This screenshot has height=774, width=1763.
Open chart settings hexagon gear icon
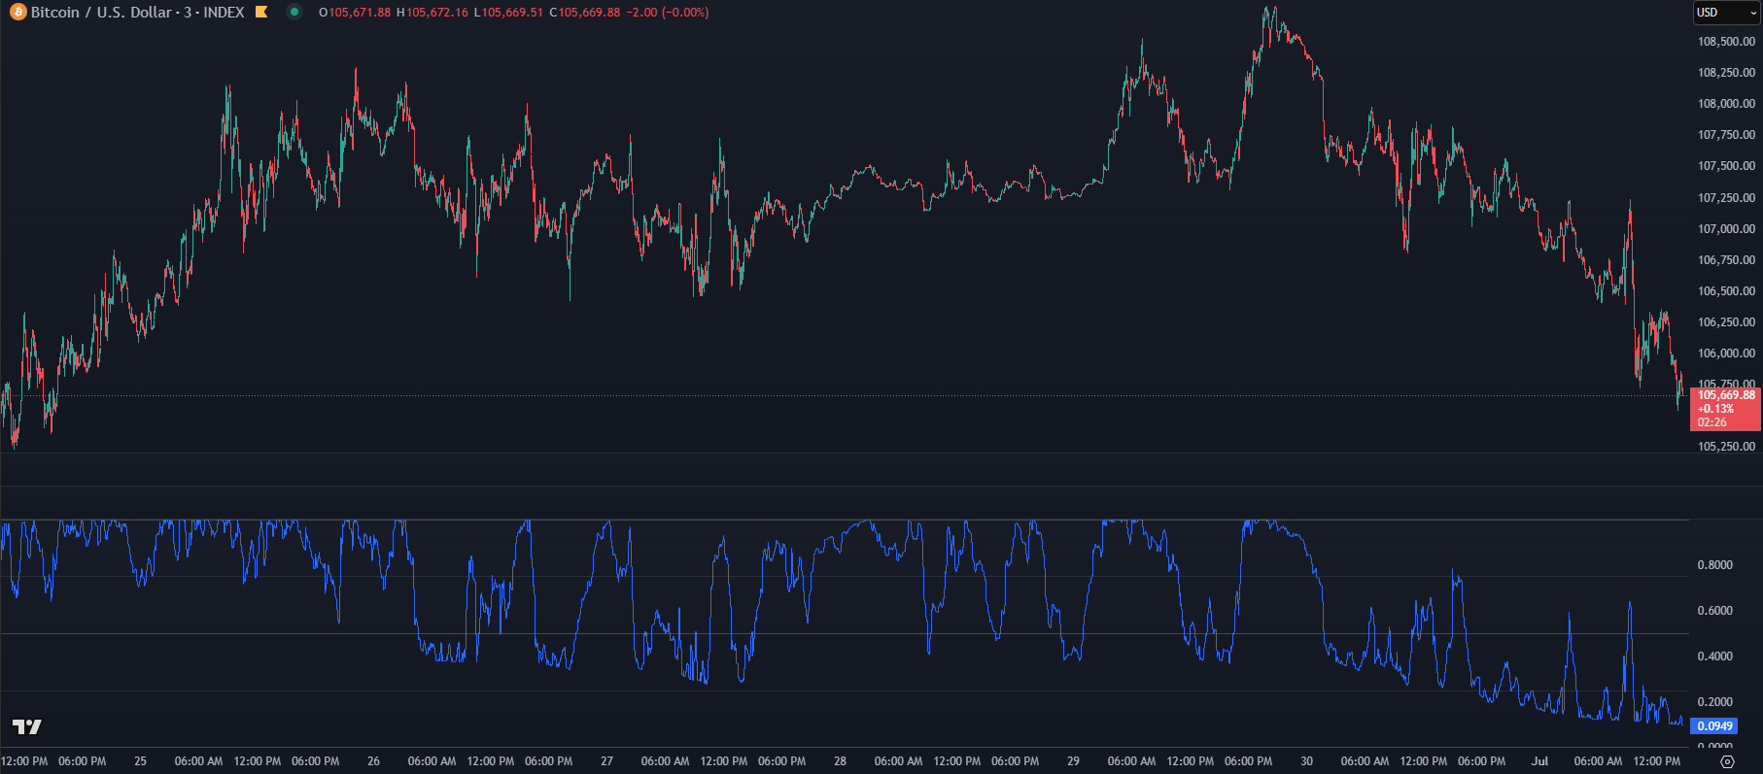1727,761
